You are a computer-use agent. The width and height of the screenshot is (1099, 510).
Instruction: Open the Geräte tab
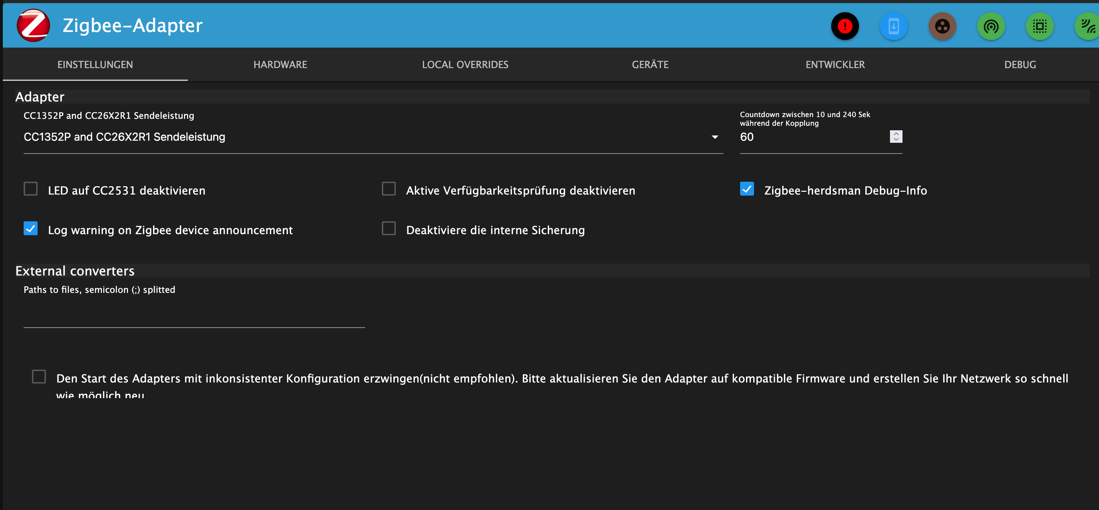tap(650, 65)
